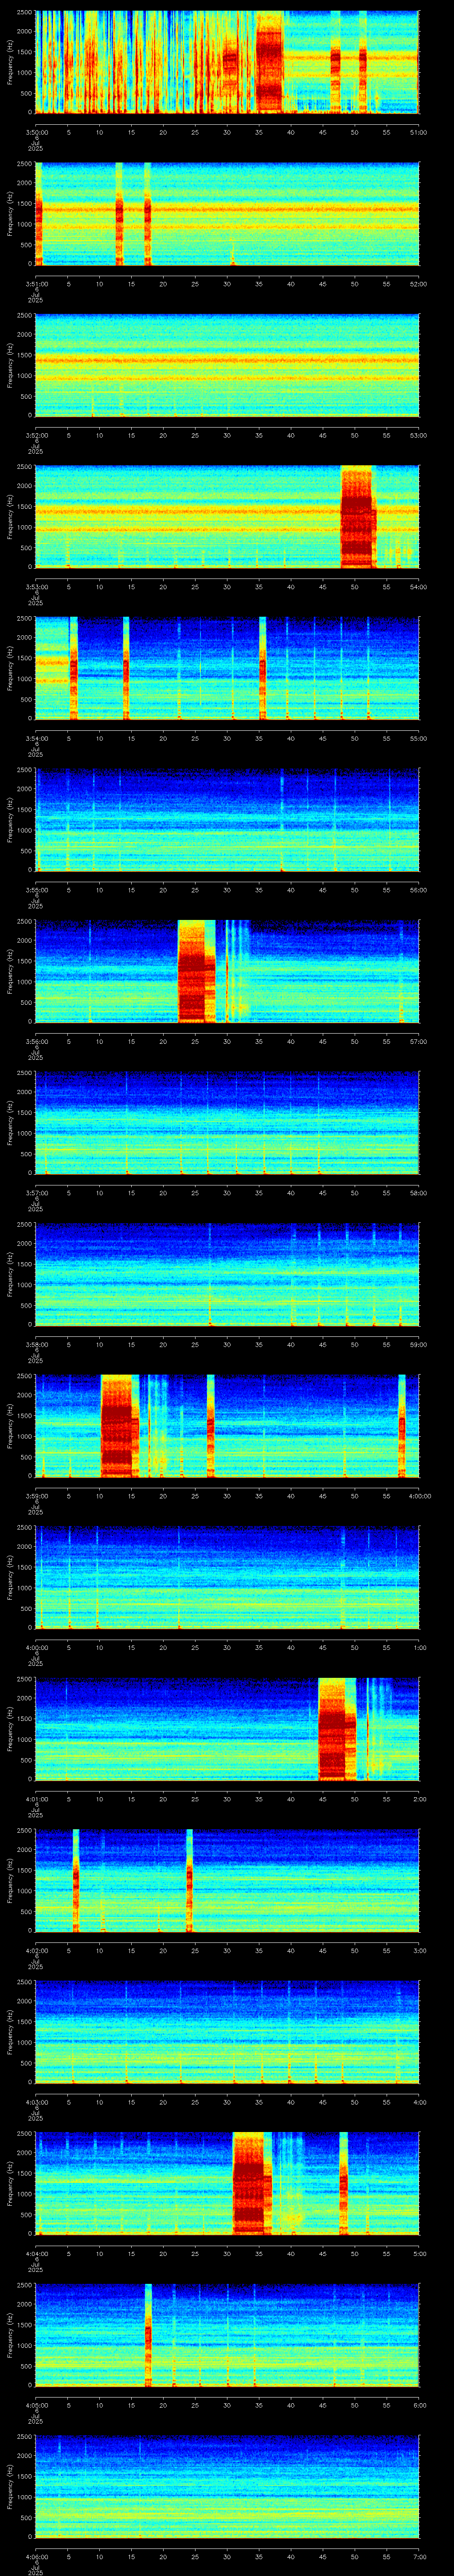454x2576 pixels.
Task: Click the 3:57:00 start time label
Action: tap(36, 1193)
